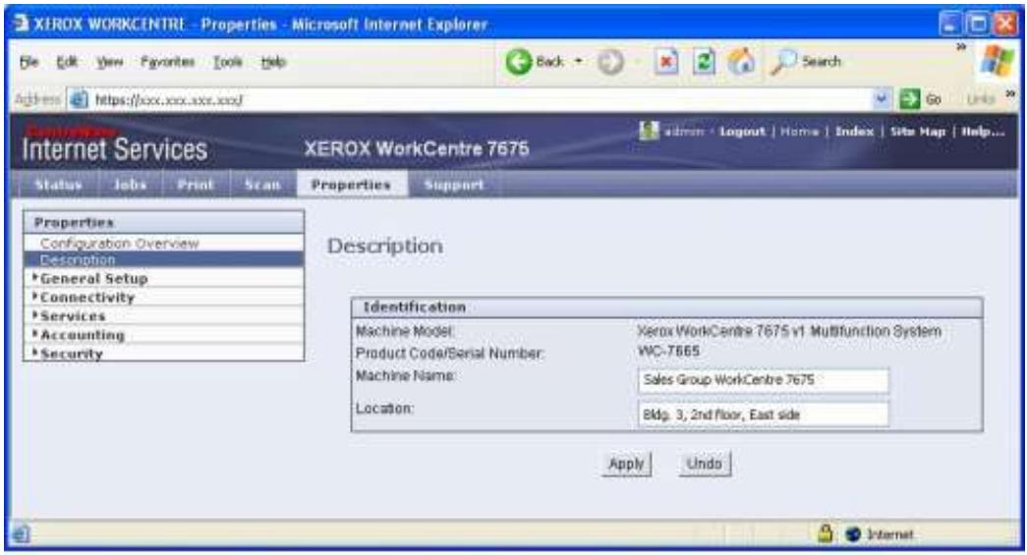Open the View menu

click(x=109, y=62)
